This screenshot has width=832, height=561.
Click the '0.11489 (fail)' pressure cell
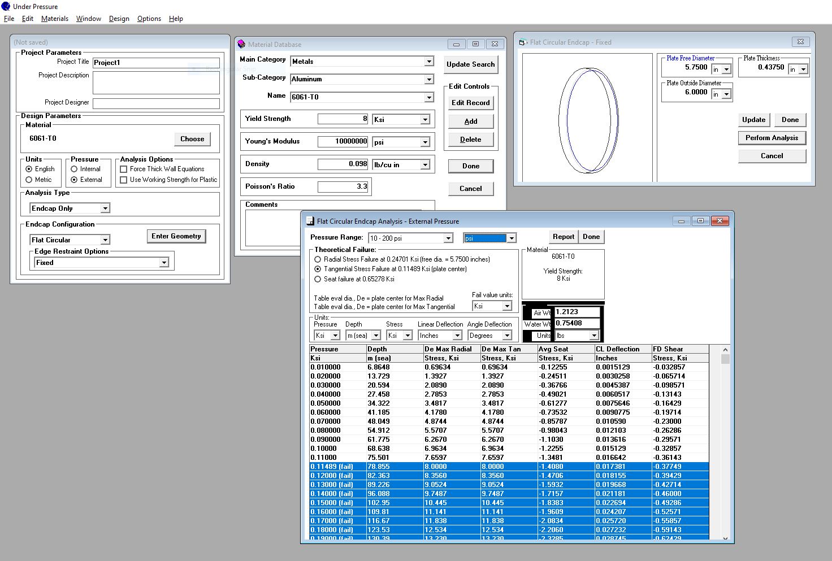click(x=338, y=467)
